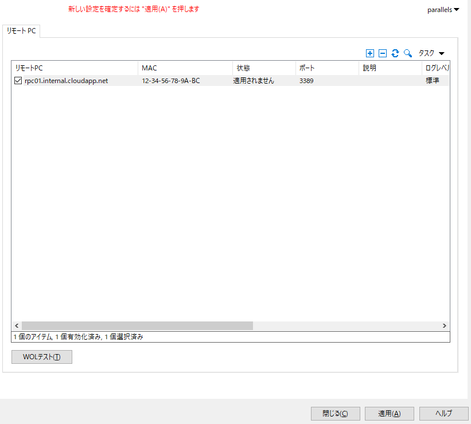The height and width of the screenshot is (424, 471).
Task: Sort by the MAC column header
Action: 185,68
